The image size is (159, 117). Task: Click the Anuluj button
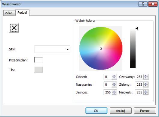tap(121, 111)
